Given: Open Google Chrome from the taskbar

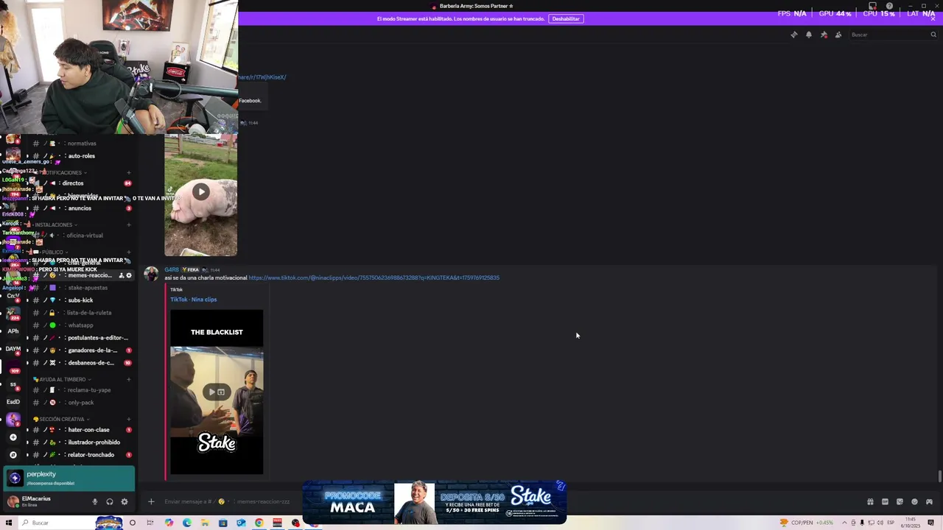Looking at the screenshot, I should (x=259, y=523).
